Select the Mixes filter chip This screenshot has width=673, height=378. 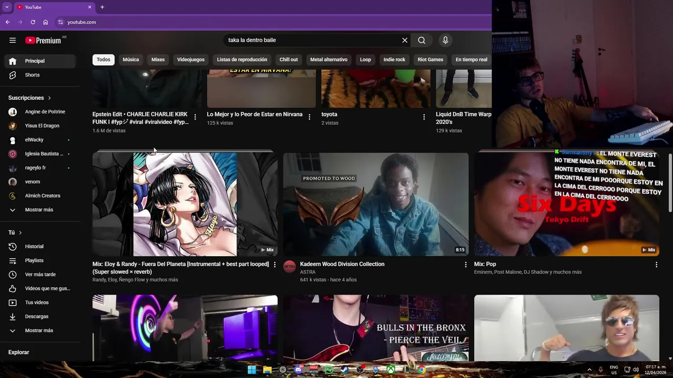(x=158, y=59)
